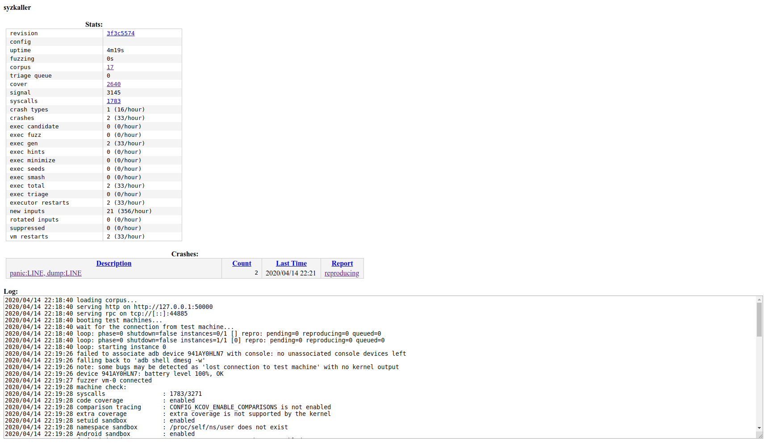The image size is (764, 444).
Task: Click the empty log scrollbar track below thumb
Action: [759, 383]
